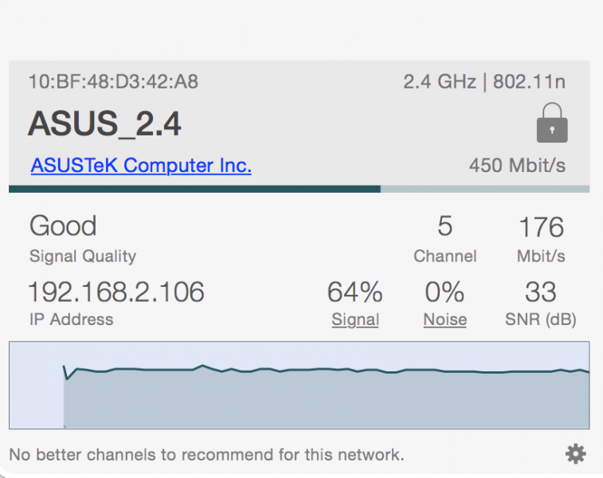This screenshot has width=603, height=478.
Task: Click the IP address 192.168.2.106
Action: click(116, 292)
